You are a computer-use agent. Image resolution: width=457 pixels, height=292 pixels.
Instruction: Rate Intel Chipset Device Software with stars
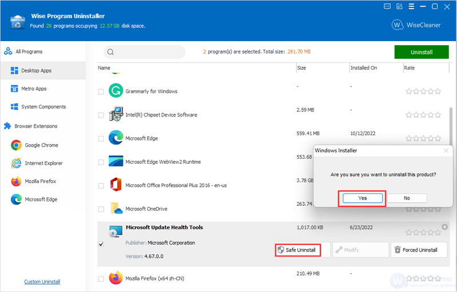(423, 115)
